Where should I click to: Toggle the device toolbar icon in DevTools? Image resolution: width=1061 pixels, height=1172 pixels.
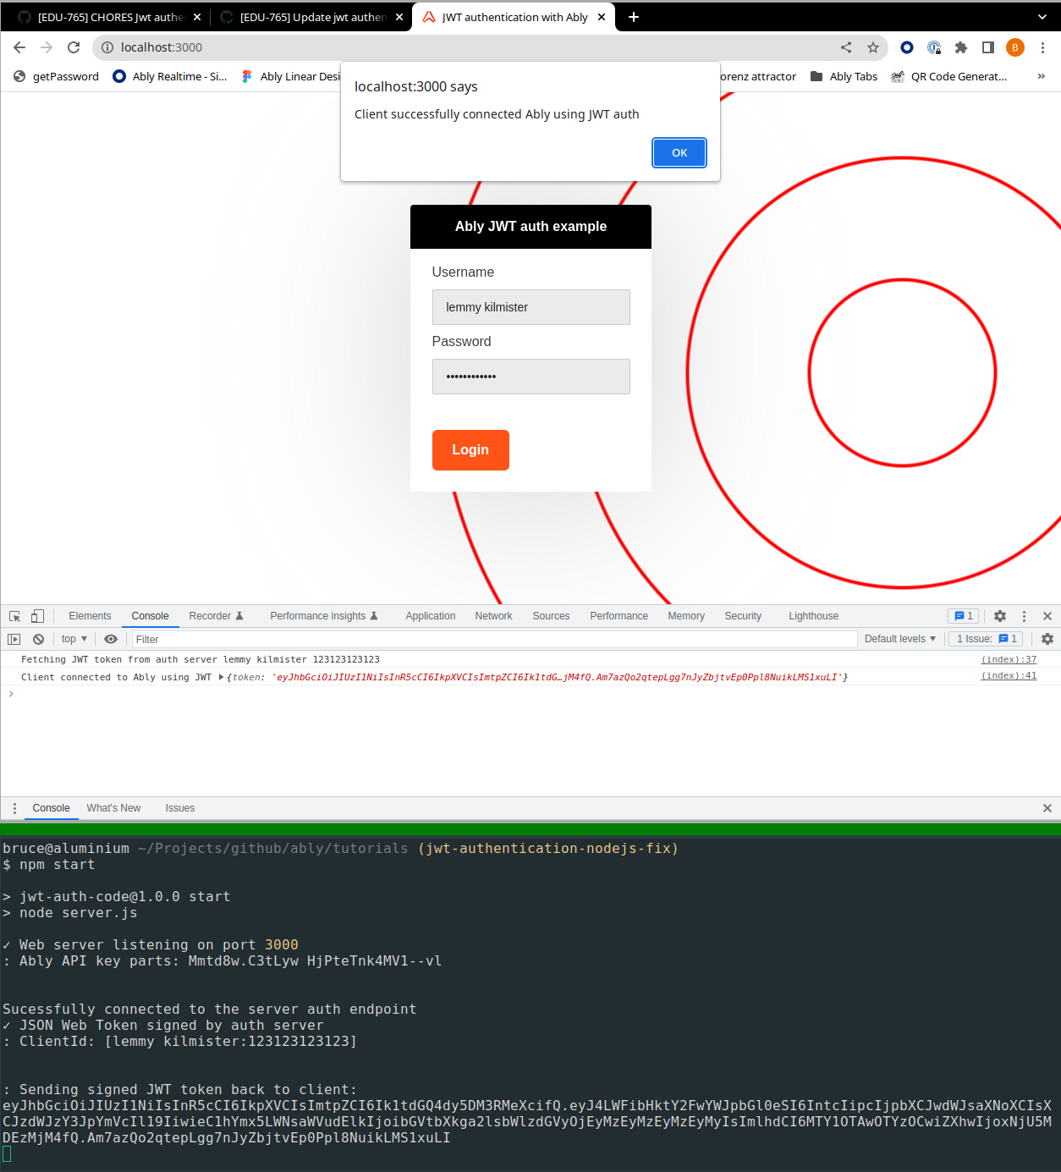pos(37,616)
